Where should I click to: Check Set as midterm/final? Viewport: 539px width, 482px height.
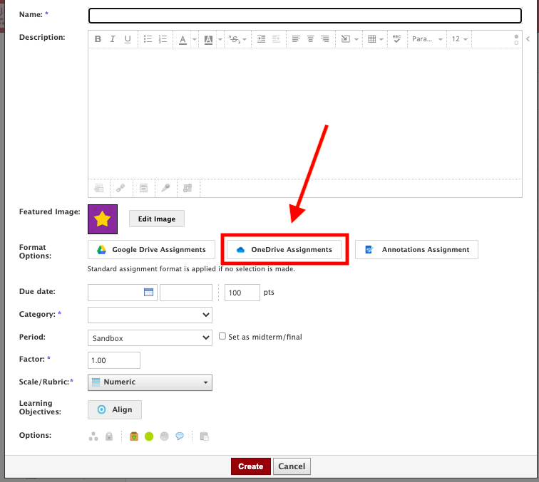click(222, 336)
